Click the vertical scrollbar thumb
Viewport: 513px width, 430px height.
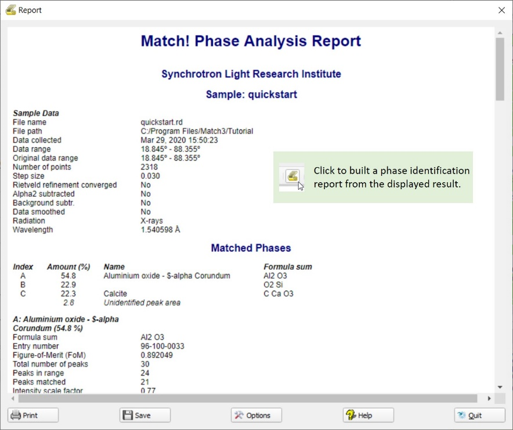click(x=500, y=69)
